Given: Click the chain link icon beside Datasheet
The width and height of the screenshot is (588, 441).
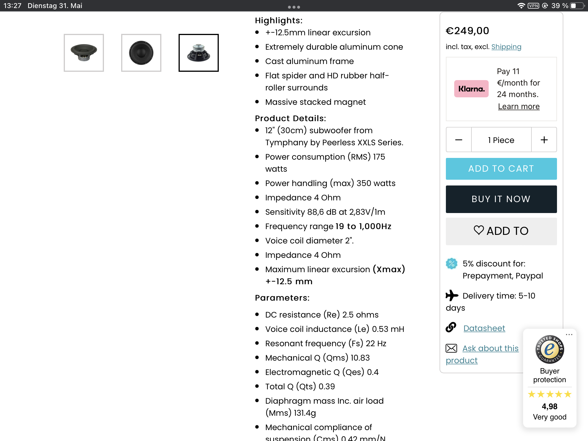Looking at the screenshot, I should point(451,327).
